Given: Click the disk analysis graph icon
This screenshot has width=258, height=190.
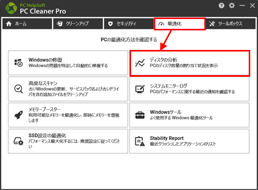Looking at the screenshot, I should pos(140,63).
